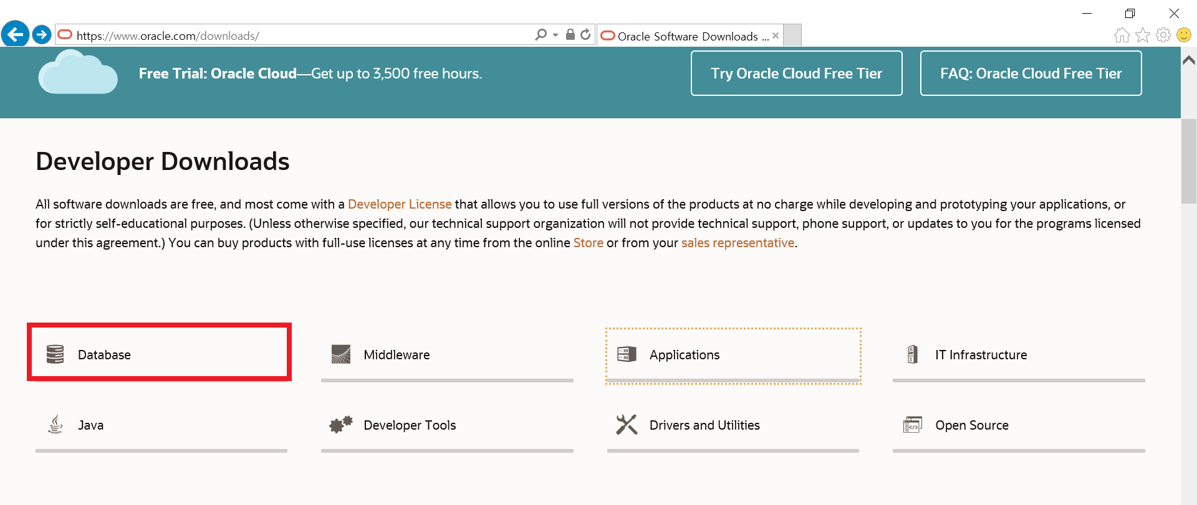Open the Tools gear icon
Viewport: 1197px width, 505px height.
pos(1163,35)
